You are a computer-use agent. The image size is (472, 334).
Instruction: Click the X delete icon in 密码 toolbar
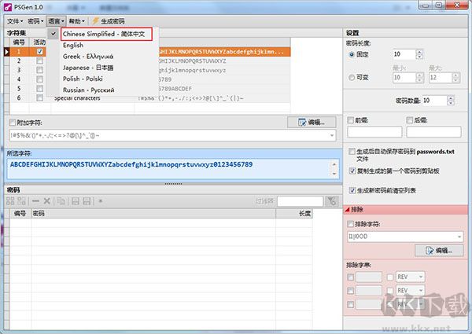tap(46, 201)
